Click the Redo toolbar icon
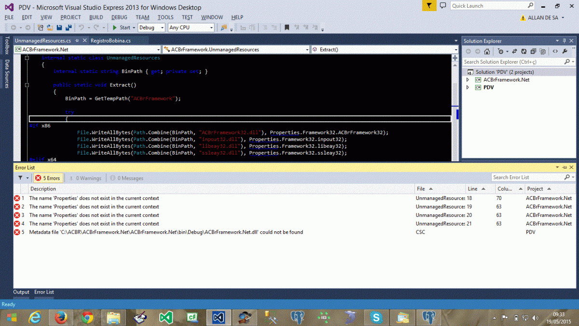 96,28
